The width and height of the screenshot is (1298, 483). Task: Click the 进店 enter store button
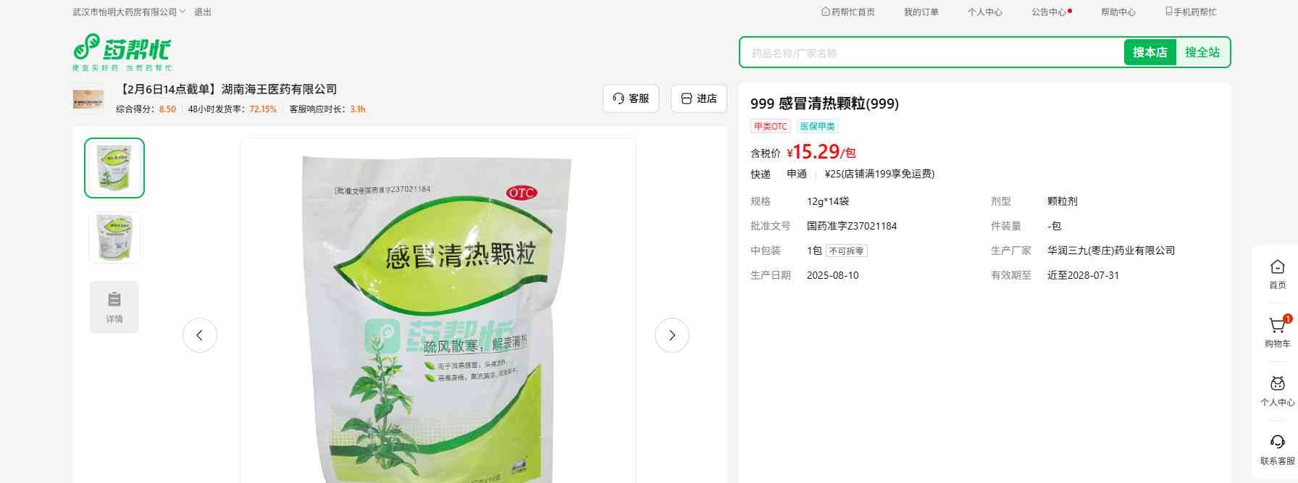pyautogui.click(x=699, y=98)
